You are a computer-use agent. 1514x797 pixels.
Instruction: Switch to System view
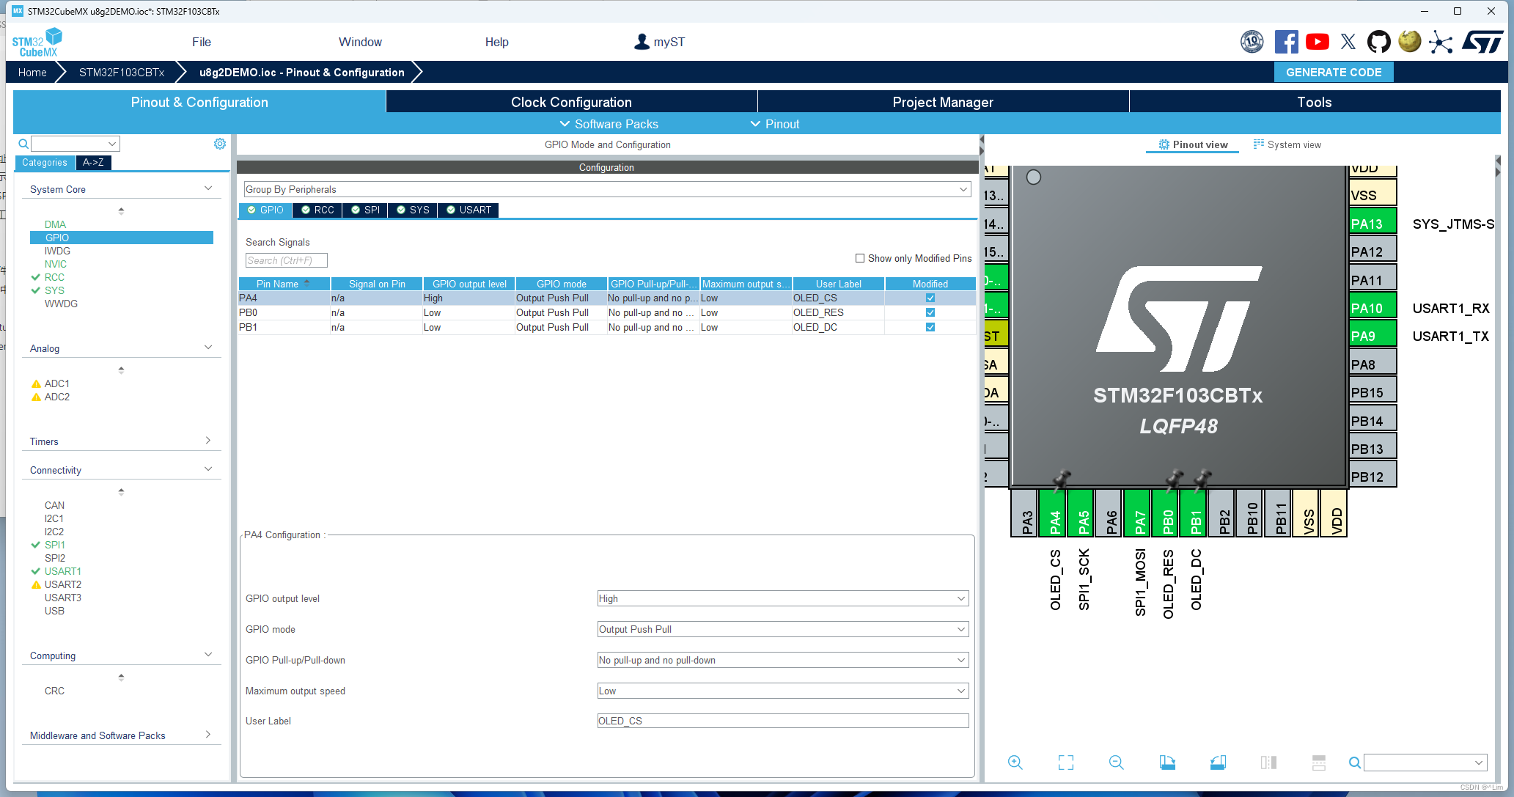(x=1287, y=144)
